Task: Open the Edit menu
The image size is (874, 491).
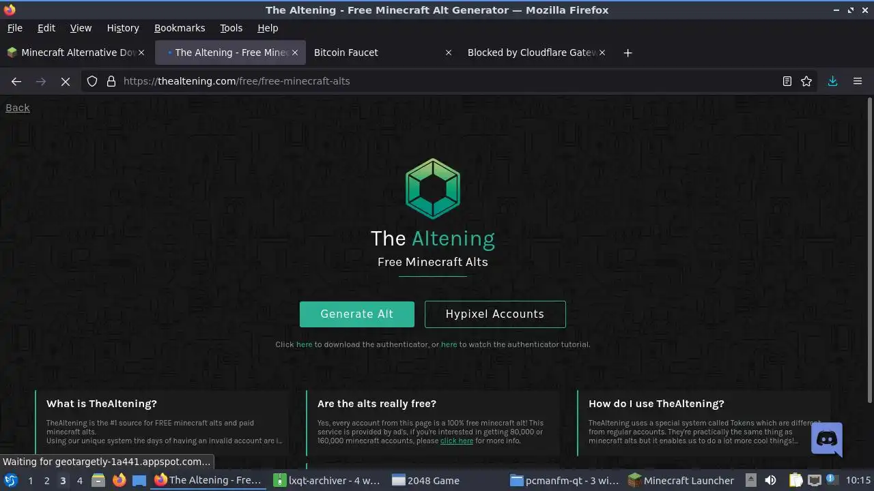Action: [46, 28]
